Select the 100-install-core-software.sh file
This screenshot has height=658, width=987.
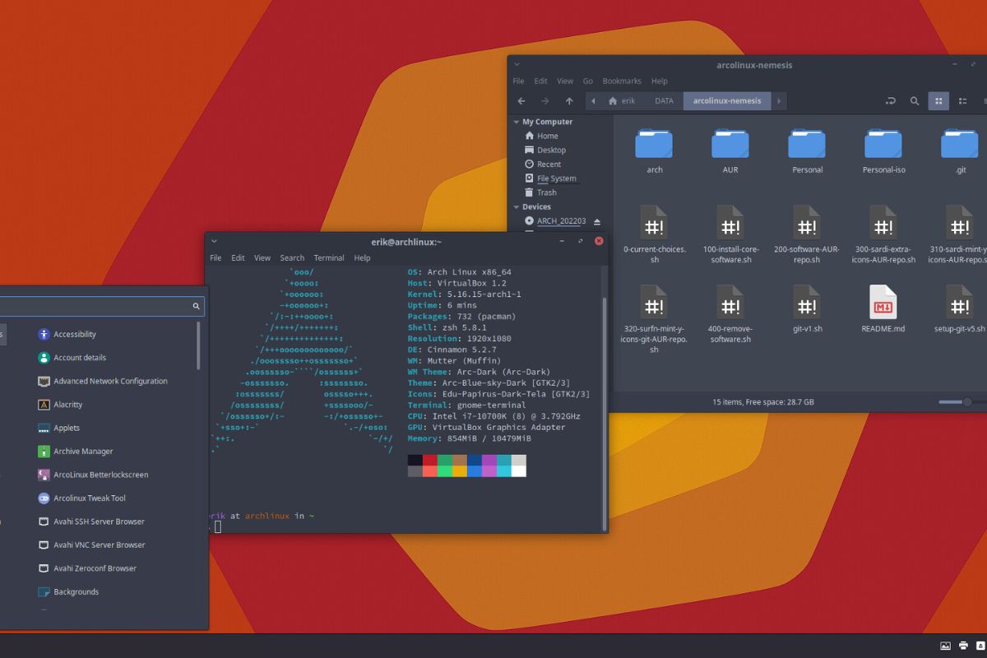[730, 234]
